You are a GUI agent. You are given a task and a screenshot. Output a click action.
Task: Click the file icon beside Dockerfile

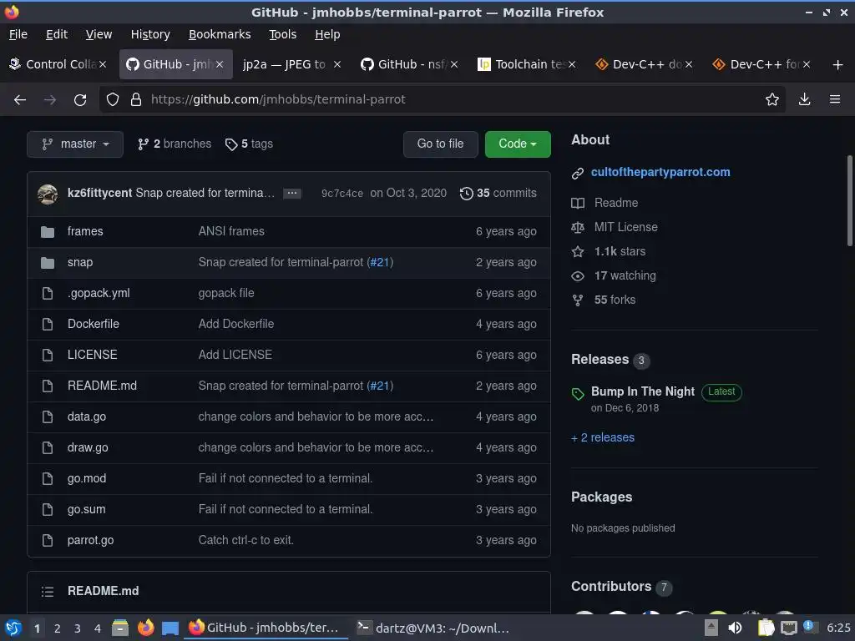[x=48, y=325]
